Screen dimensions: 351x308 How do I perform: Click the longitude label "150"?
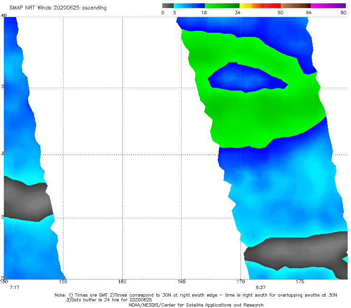pyautogui.click(x=4, y=281)
